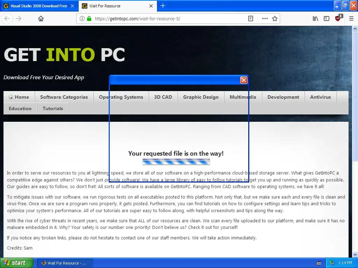Open the Antivirus menu item
358x268 pixels.
320,97
